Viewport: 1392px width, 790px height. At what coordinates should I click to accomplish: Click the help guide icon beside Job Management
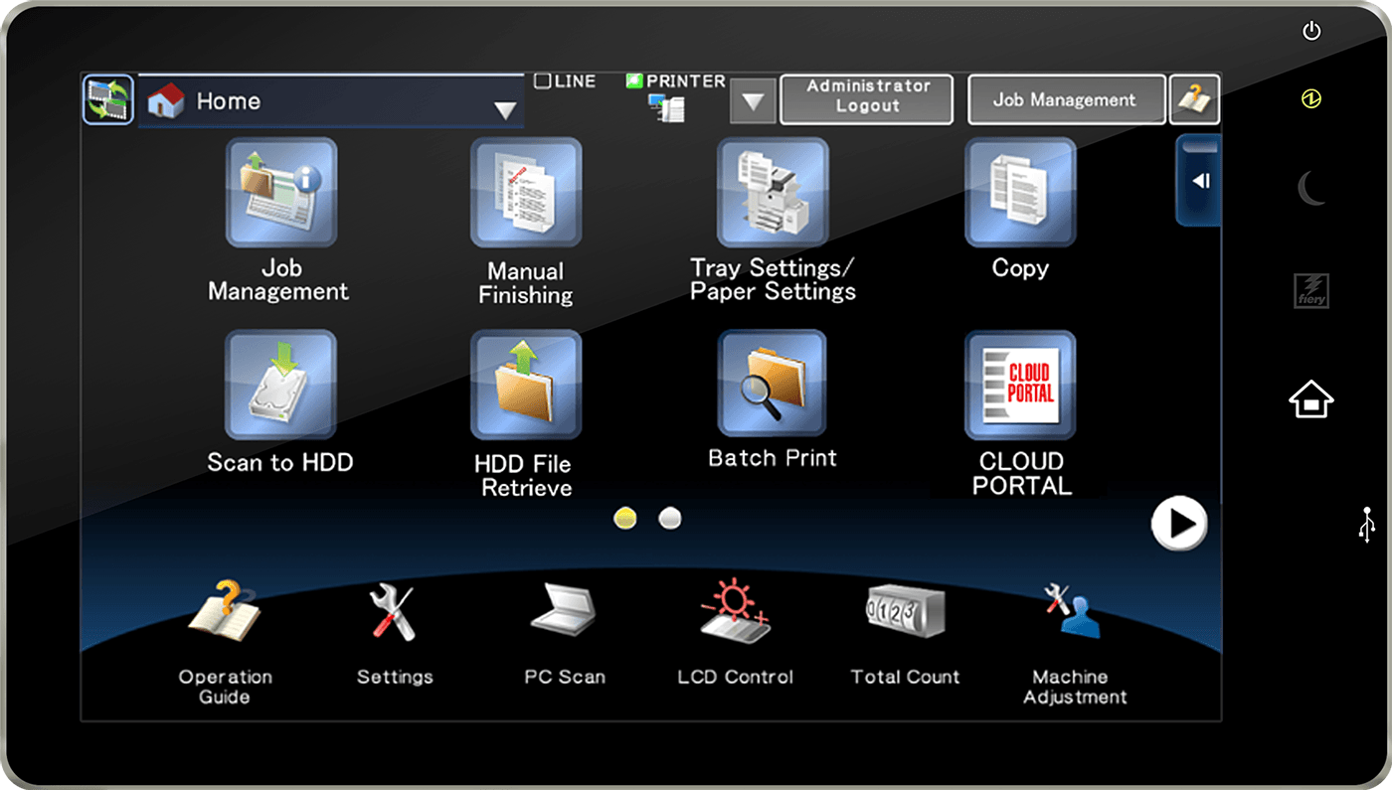point(1194,99)
